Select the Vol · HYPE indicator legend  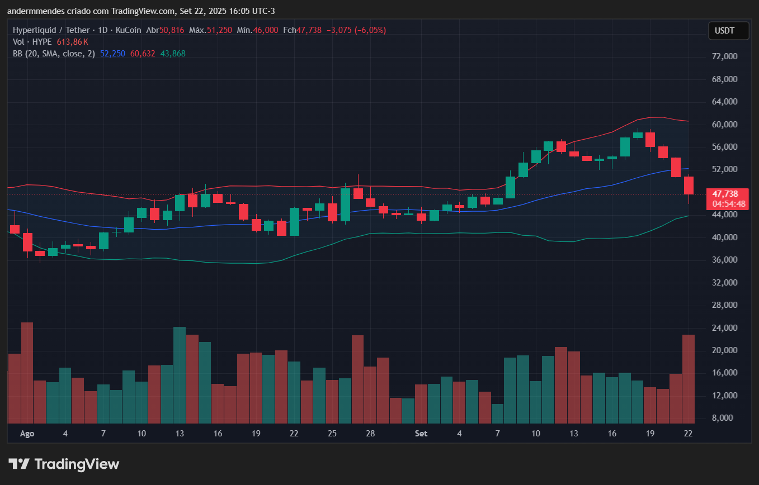click(32, 42)
